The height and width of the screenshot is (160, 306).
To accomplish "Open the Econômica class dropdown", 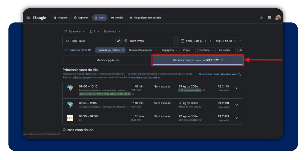I will (112, 31).
